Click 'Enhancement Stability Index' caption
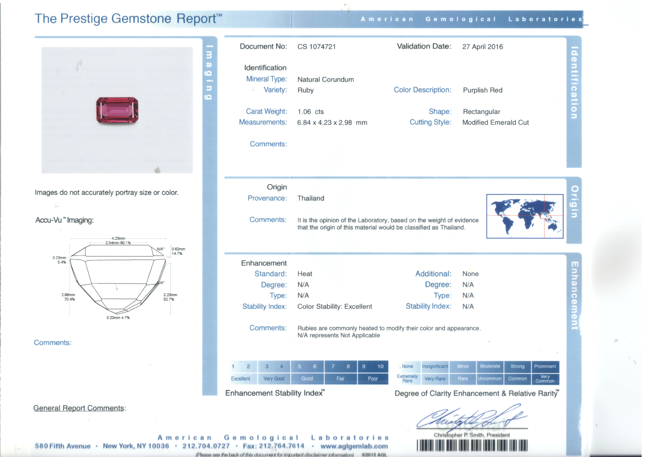 tap(275, 393)
